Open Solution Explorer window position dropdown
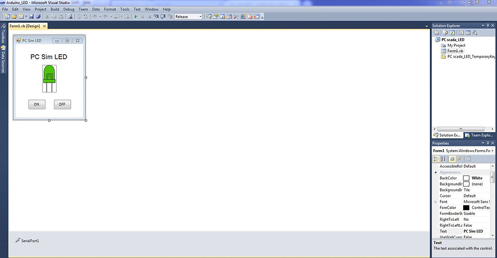 point(483,25)
